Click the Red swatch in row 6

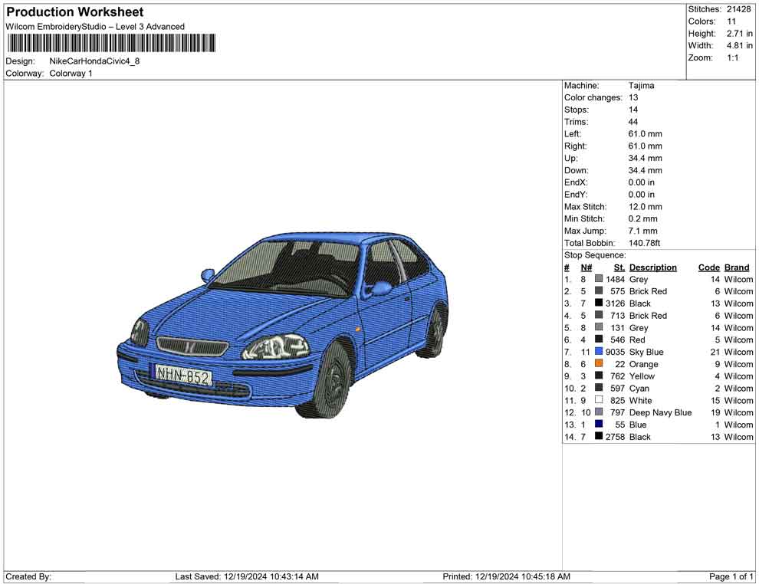596,340
